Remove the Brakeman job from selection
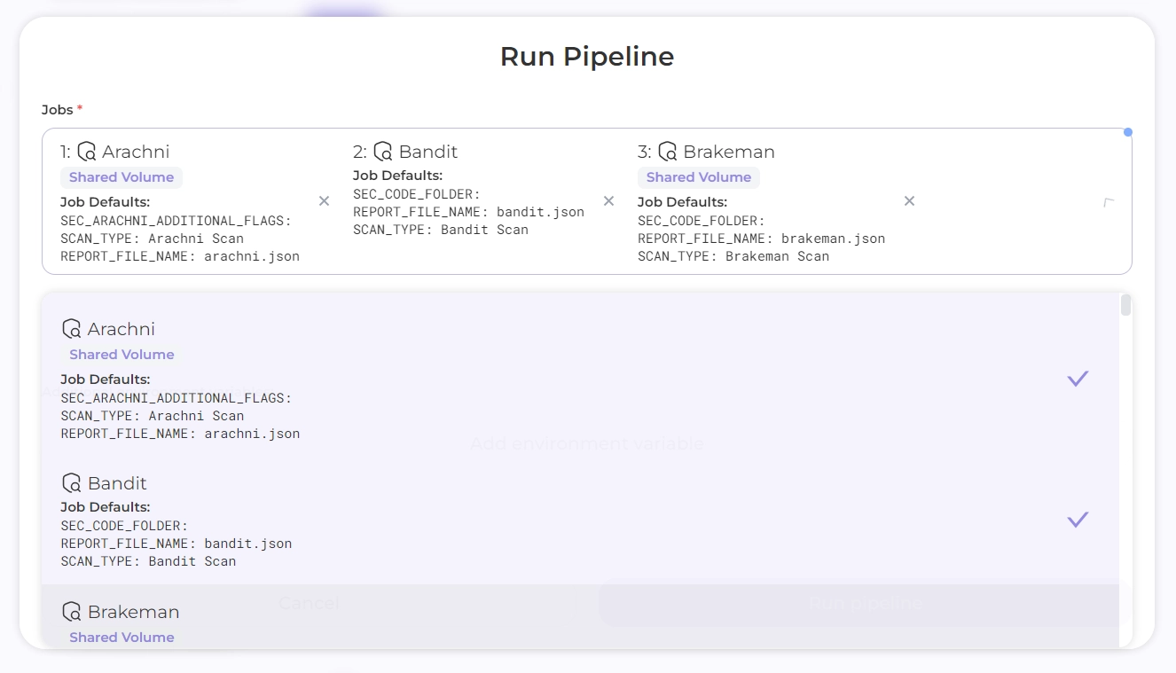The width and height of the screenshot is (1176, 673). click(909, 201)
